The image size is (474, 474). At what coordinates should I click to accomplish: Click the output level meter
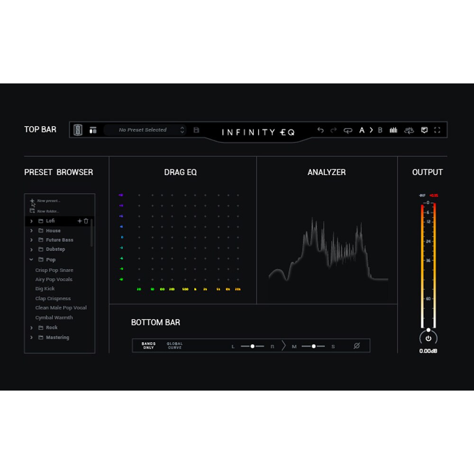click(x=428, y=266)
